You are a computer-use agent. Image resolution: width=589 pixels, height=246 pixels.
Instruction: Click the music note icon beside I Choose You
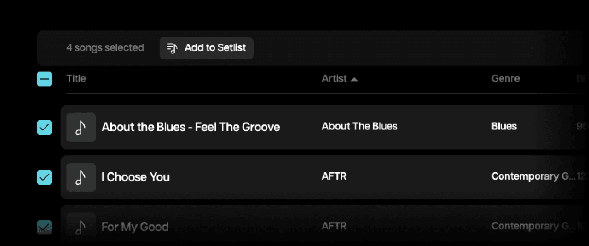(81, 177)
